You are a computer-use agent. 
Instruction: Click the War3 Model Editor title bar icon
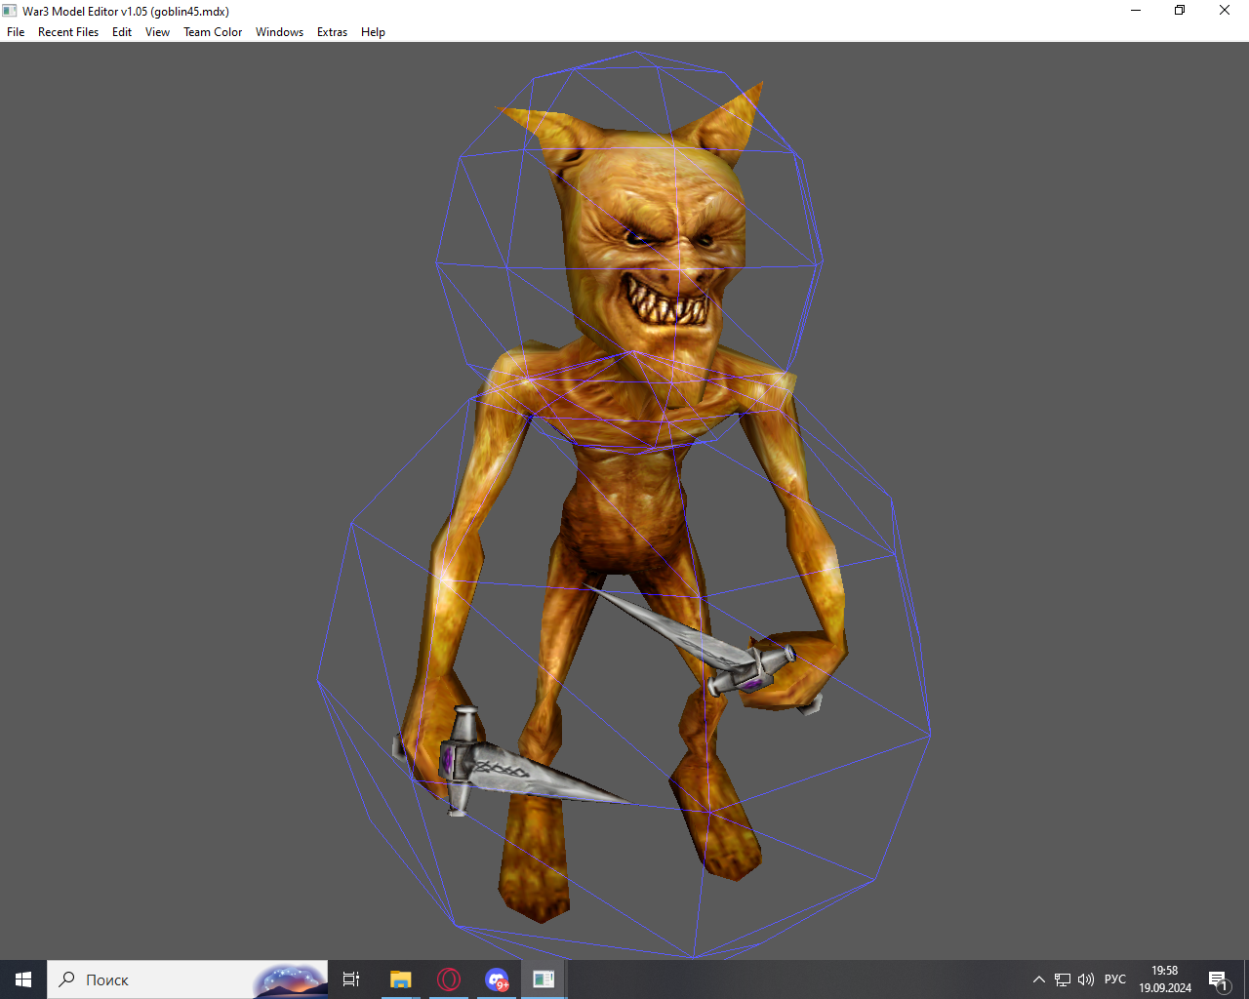[x=10, y=11]
